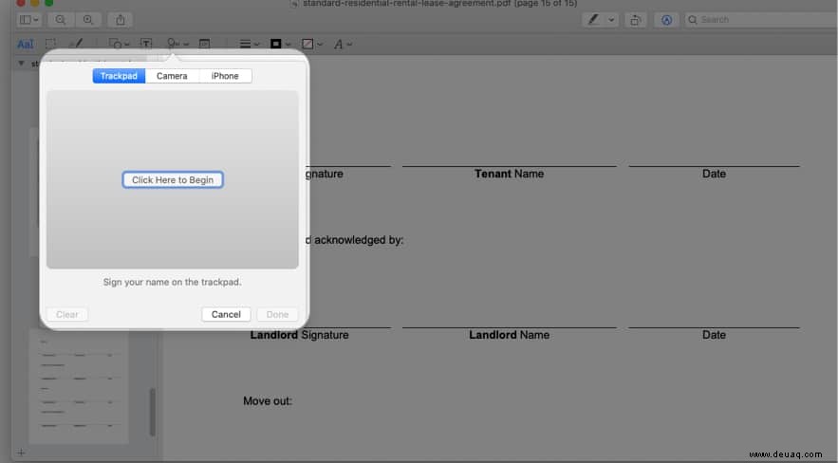Viewport: 838px width, 463px height.
Task: Click 'Sign your name on the trackpad.' text
Action: click(x=172, y=282)
